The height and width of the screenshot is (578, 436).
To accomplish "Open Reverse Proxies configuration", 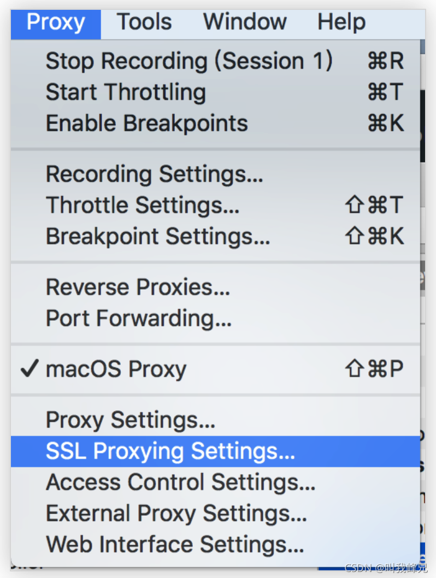I will (x=138, y=287).
